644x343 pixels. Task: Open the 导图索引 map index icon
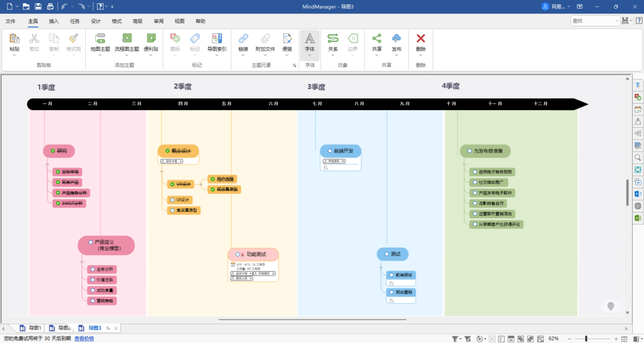pyautogui.click(x=217, y=38)
